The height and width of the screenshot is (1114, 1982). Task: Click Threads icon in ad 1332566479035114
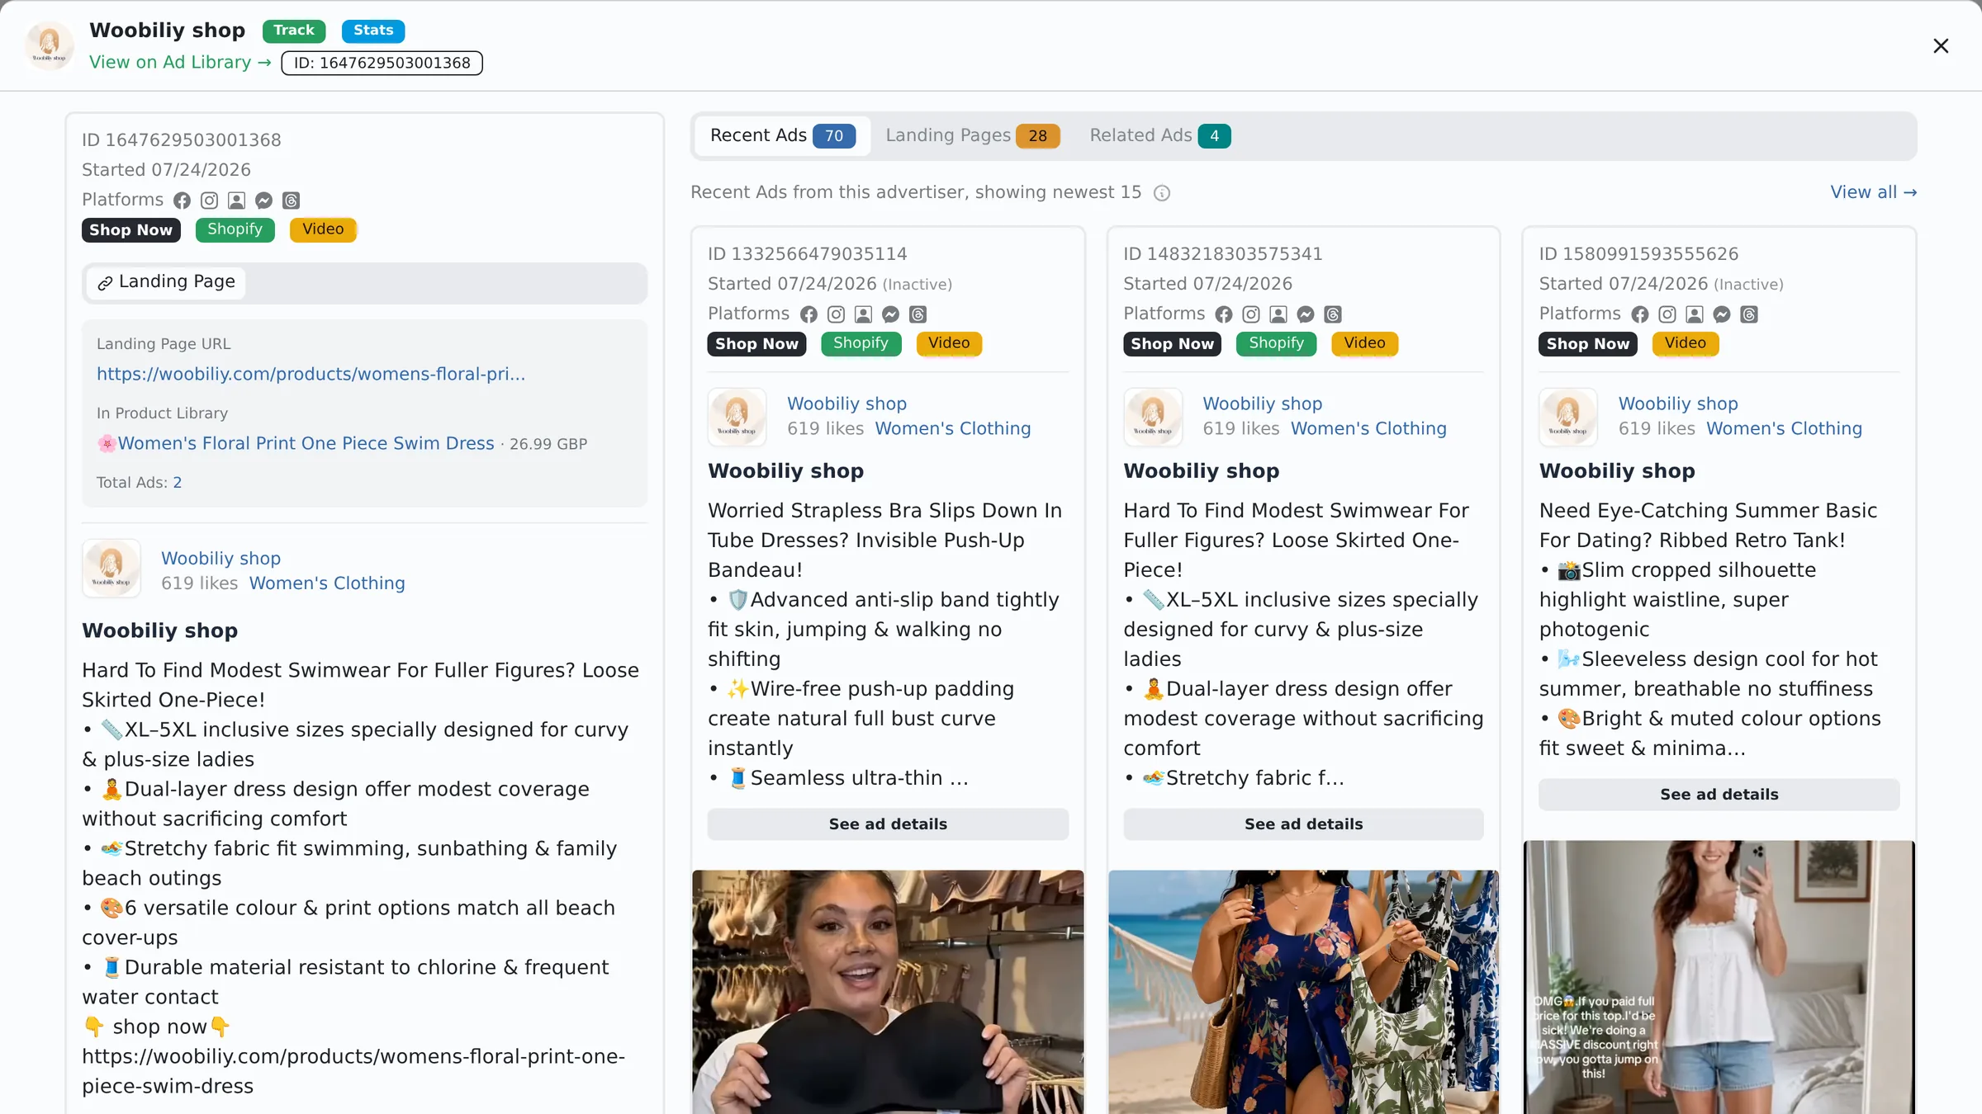918,314
